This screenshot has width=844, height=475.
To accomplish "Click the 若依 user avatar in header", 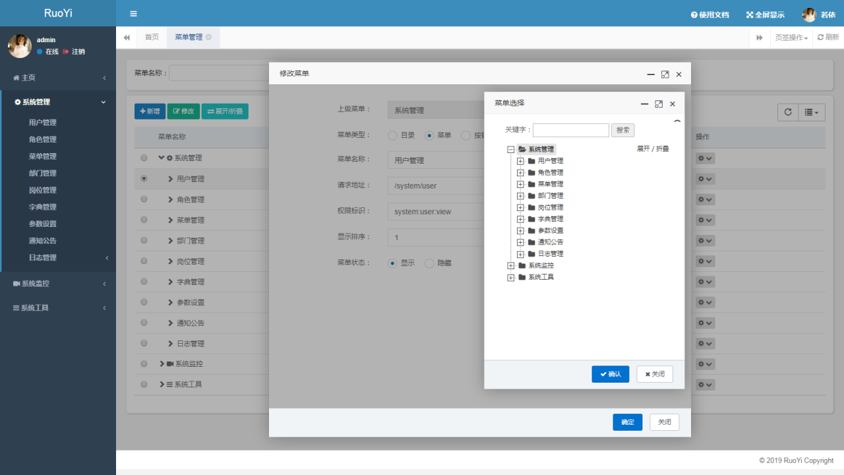I will [x=809, y=15].
